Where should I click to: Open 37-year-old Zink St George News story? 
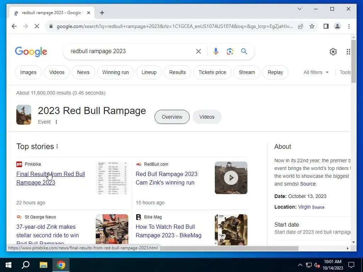pyautogui.click(x=48, y=234)
